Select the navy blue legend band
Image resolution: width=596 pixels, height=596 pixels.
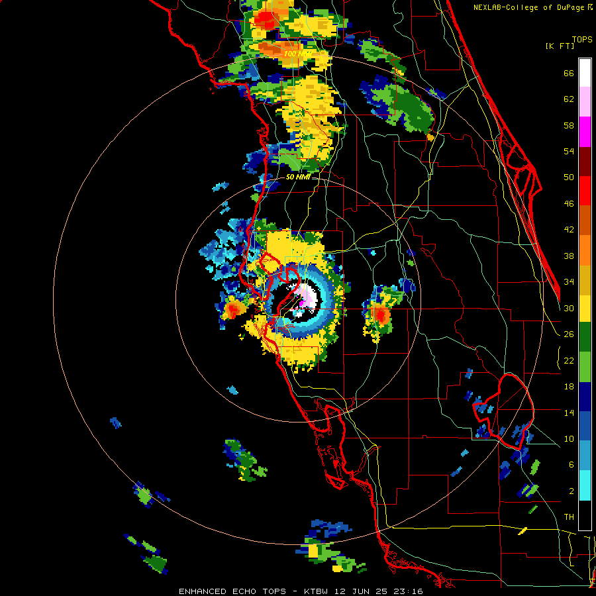point(585,397)
